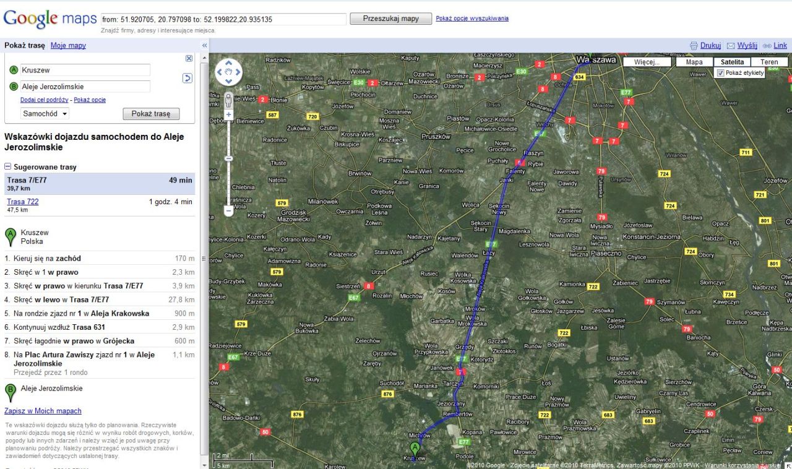Click the zoom slider handle
This screenshot has width=792, height=469.
click(228, 159)
